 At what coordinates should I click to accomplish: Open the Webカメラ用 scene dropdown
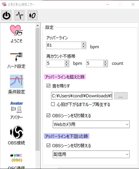91,124
